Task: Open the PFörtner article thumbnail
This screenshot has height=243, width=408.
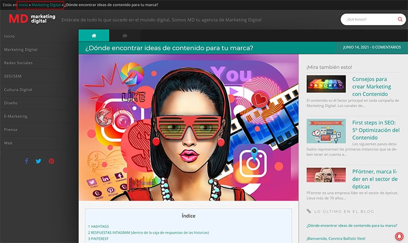Action: tap(326, 175)
